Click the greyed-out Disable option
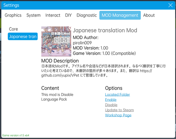Viewport: 176px width, 139px height. (111, 105)
